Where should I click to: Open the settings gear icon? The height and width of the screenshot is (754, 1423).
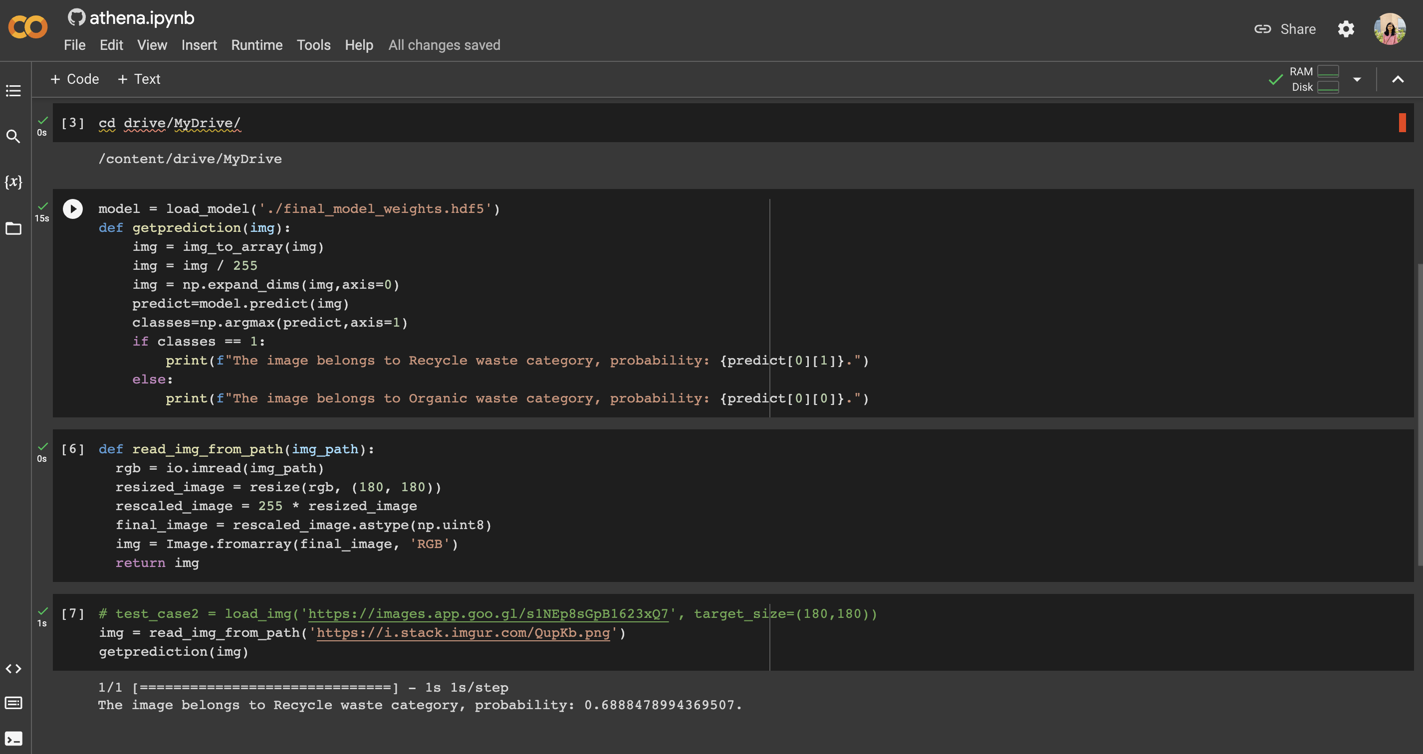[x=1346, y=29]
